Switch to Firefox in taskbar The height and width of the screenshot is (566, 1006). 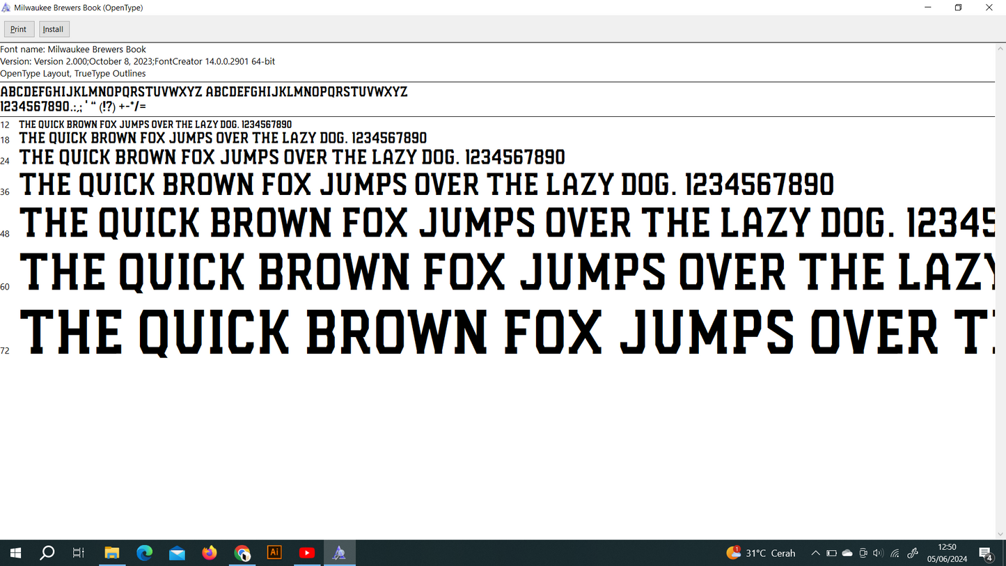pyautogui.click(x=210, y=553)
